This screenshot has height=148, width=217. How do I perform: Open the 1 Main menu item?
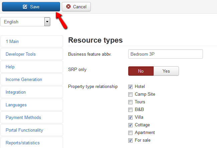pos(32,41)
